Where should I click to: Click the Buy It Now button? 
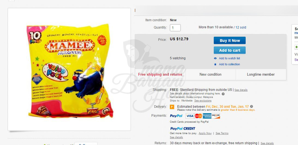click(230, 40)
